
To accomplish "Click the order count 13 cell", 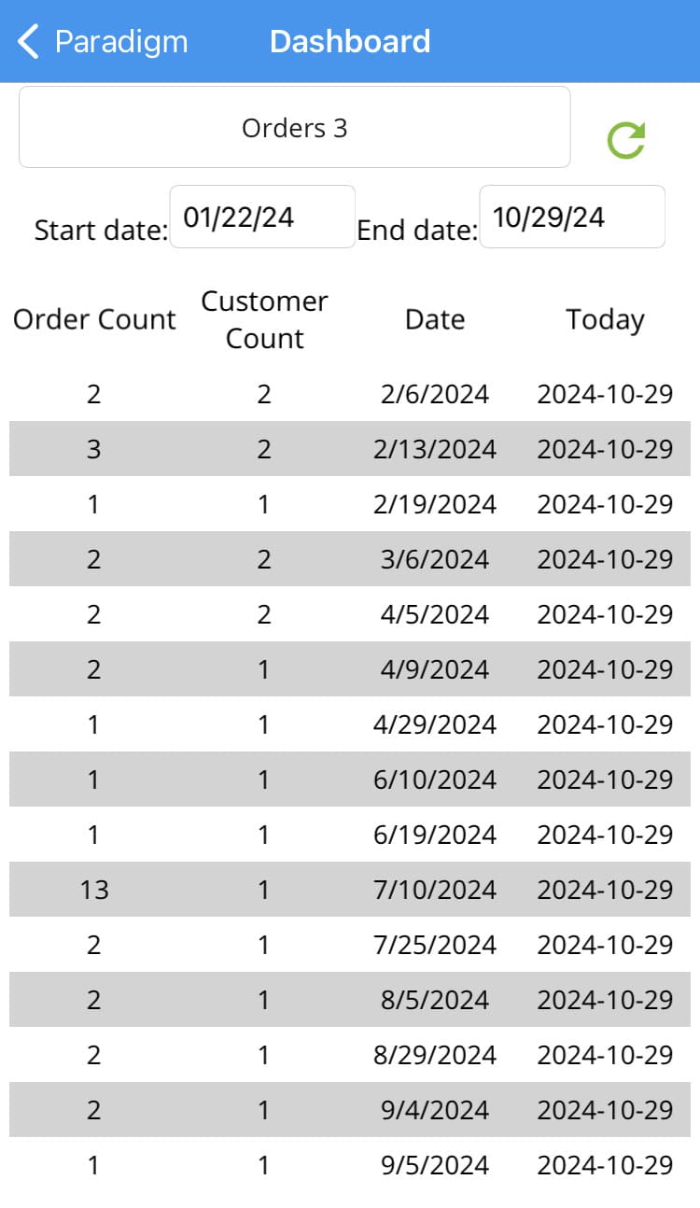I will [94, 890].
